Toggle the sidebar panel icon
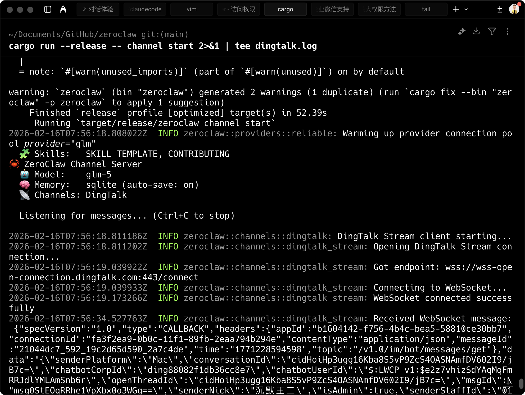The image size is (525, 395). [48, 10]
